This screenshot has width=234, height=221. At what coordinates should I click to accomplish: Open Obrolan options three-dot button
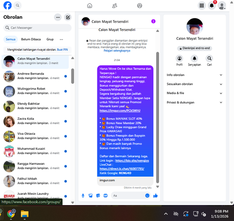pos(58,17)
